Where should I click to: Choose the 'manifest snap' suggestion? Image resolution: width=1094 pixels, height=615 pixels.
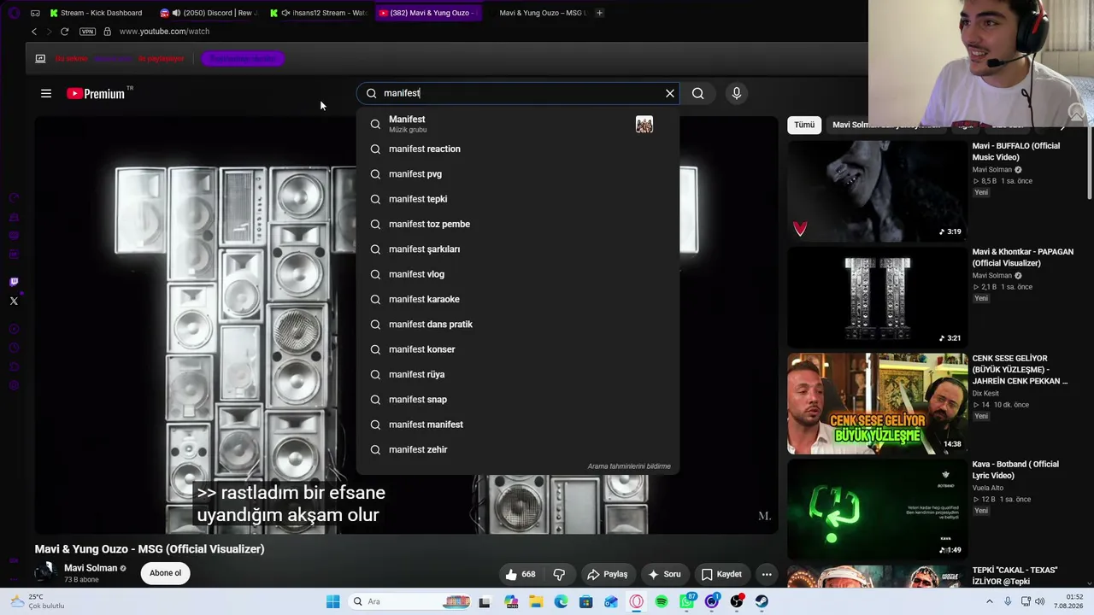point(517,399)
